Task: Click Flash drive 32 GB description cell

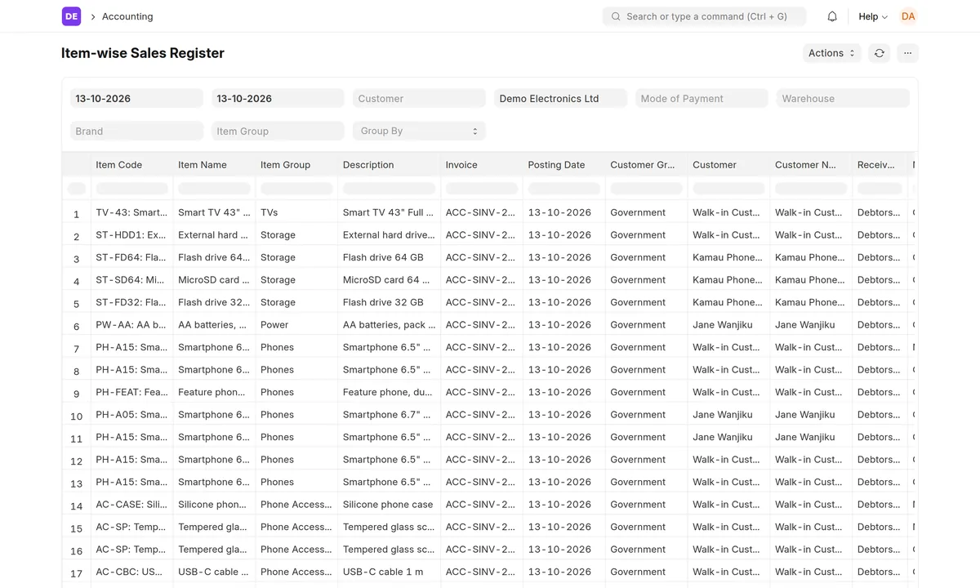Action: tap(389, 302)
